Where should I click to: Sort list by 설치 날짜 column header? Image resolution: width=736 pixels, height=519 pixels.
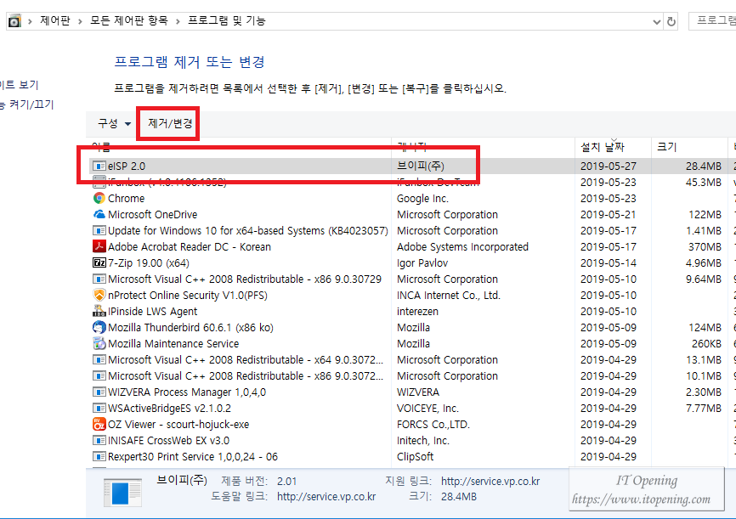tap(602, 147)
